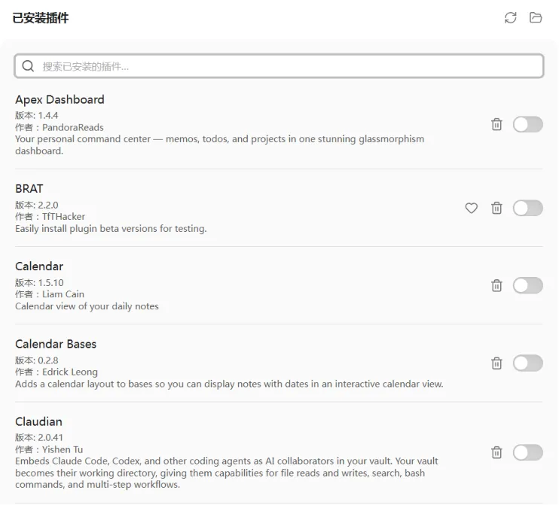Enable the Calendar Bases toggle

click(x=528, y=364)
